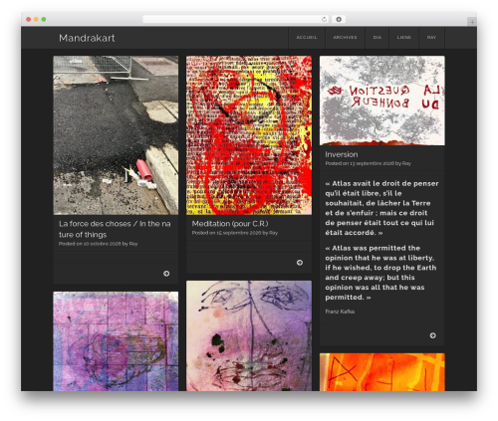
Task: Open the 'La question du bonheur' image
Action: pyautogui.click(x=382, y=101)
